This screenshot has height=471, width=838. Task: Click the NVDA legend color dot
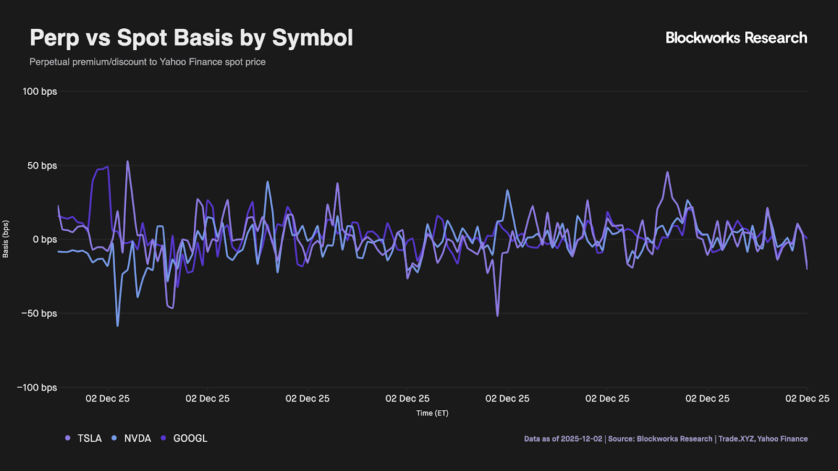tap(114, 438)
